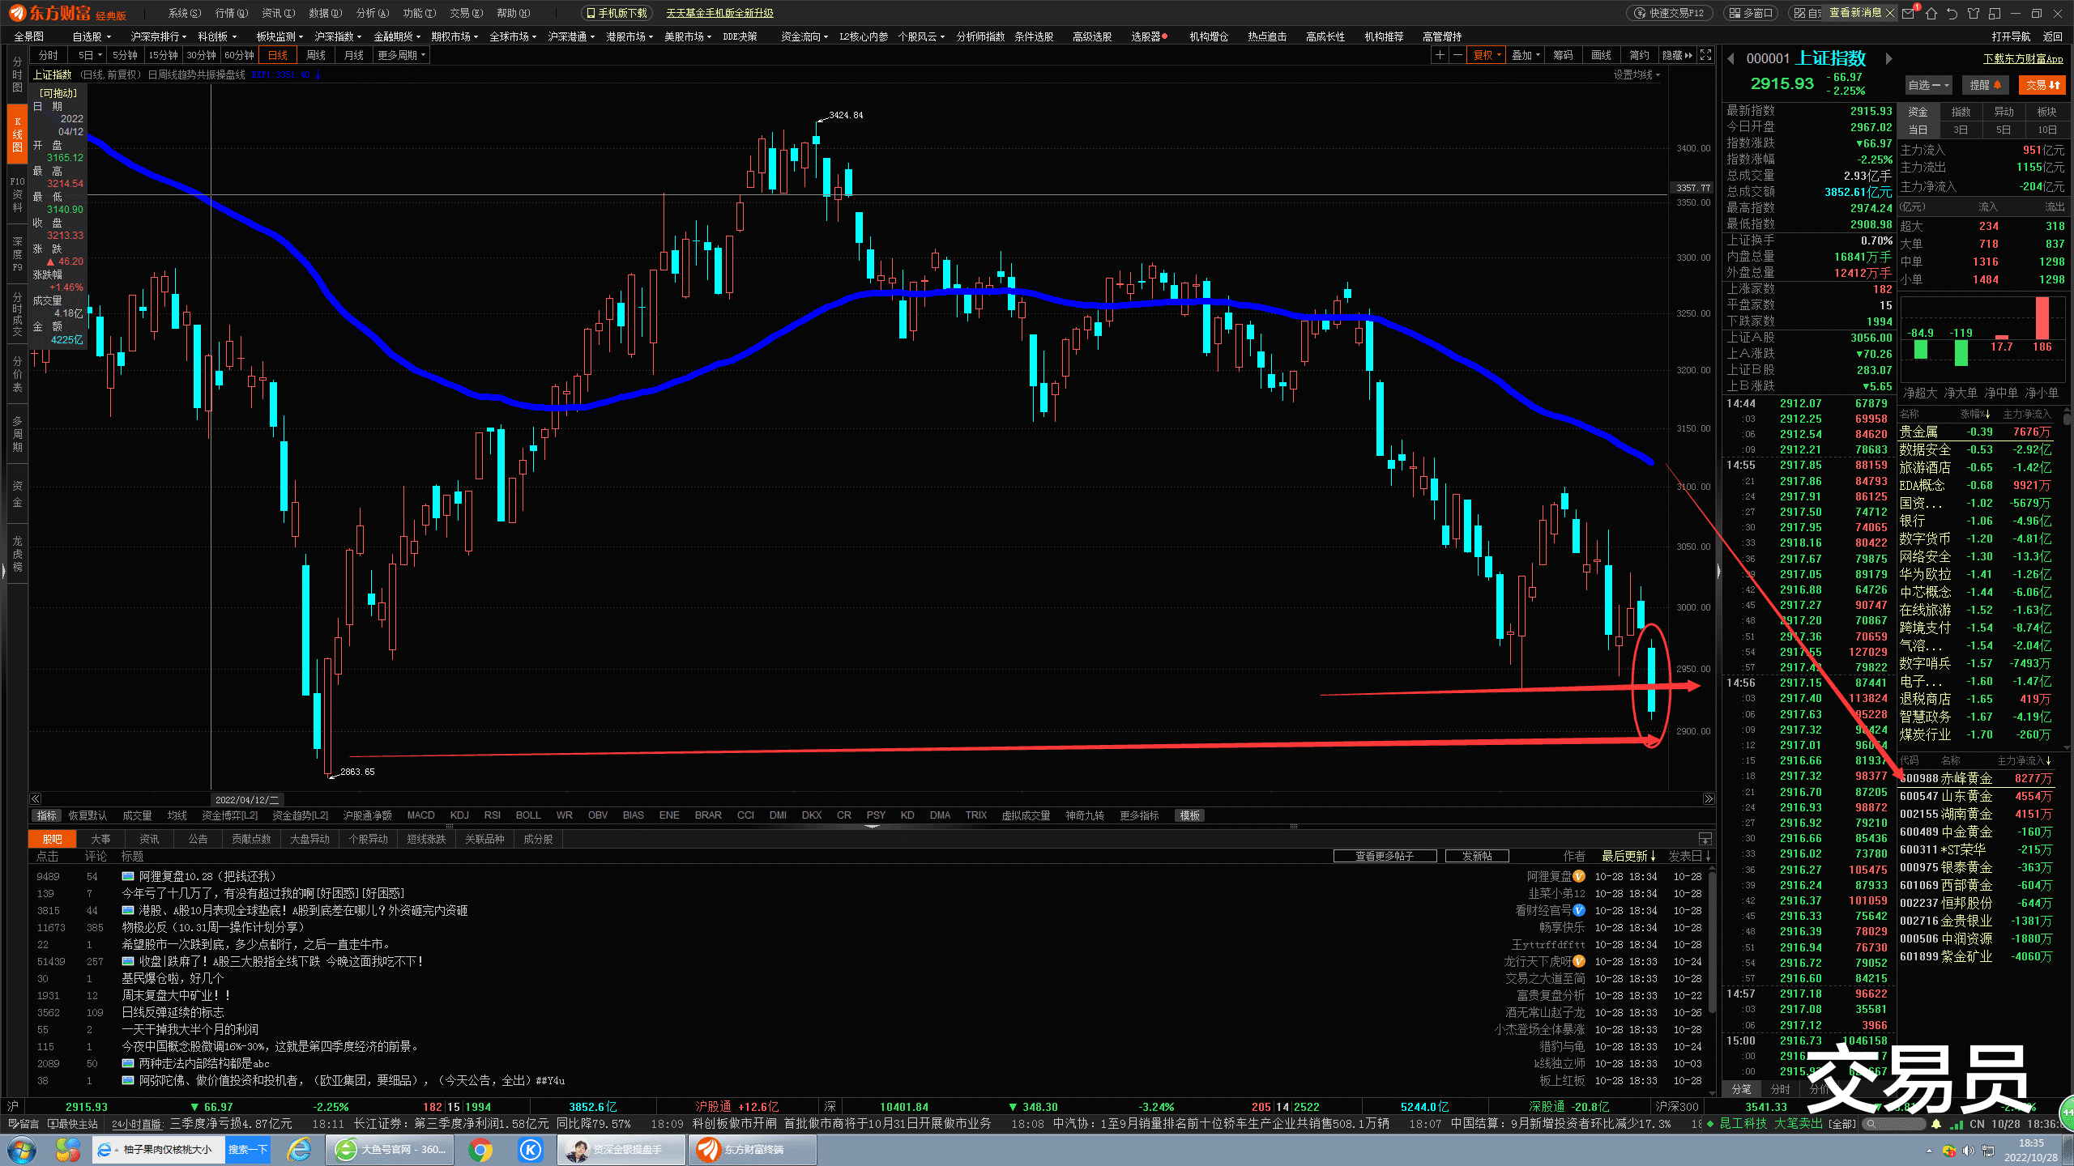Viewport: 2074px width, 1166px height.
Task: Open the 叠加 overlay dropdown
Action: pyautogui.click(x=1526, y=55)
